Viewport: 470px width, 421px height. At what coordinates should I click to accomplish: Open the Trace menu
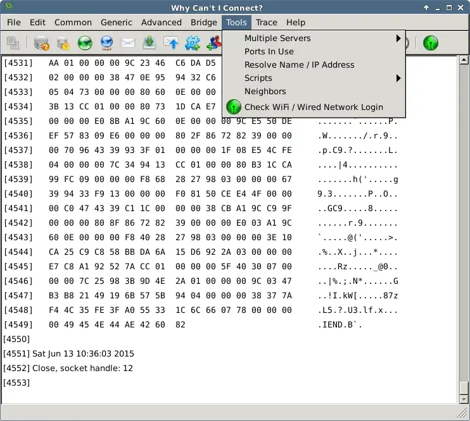pos(267,23)
